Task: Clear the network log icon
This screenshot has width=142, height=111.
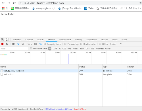Action: click(7, 44)
